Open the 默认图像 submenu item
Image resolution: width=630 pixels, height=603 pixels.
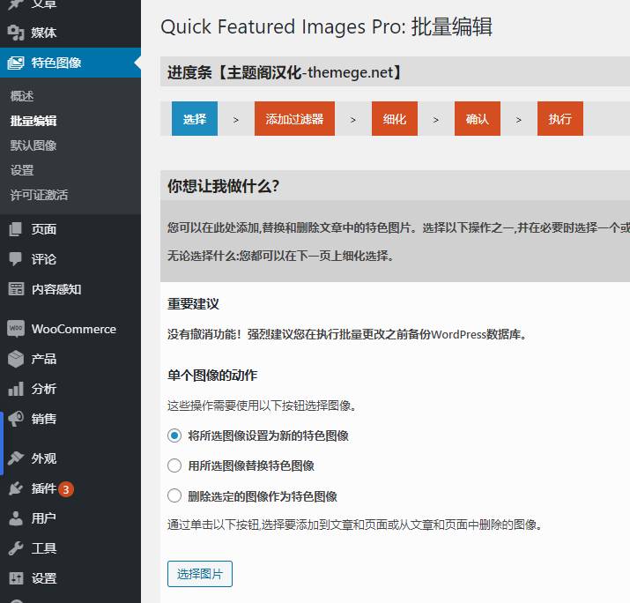(33, 145)
